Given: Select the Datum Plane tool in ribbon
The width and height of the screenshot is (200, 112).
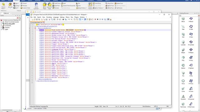Looking at the screenshot, I should (x=3, y=6).
